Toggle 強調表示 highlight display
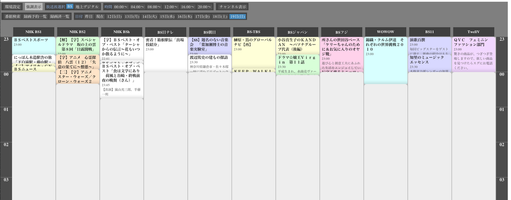511x200 pixels. coord(34,7)
